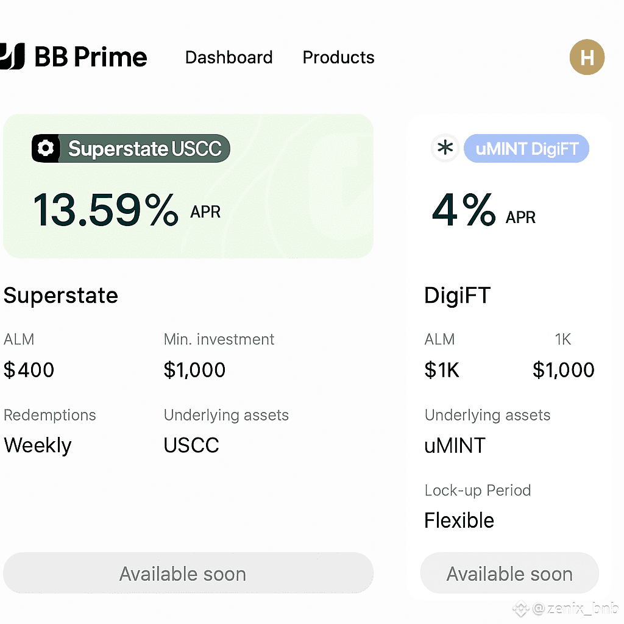
Task: Open the H user avatar
Action: [x=587, y=58]
